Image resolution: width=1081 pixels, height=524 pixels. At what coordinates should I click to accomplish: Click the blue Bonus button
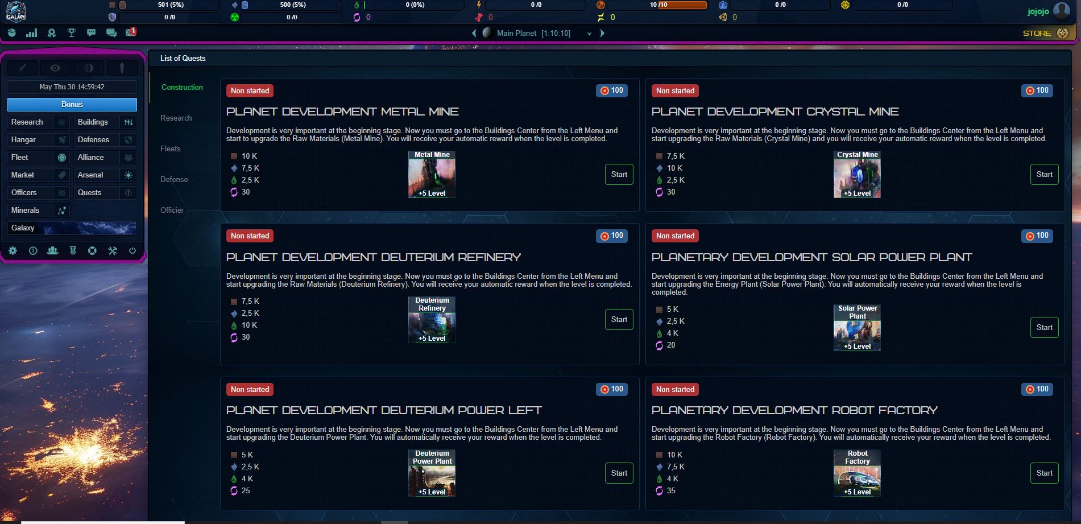tap(72, 104)
